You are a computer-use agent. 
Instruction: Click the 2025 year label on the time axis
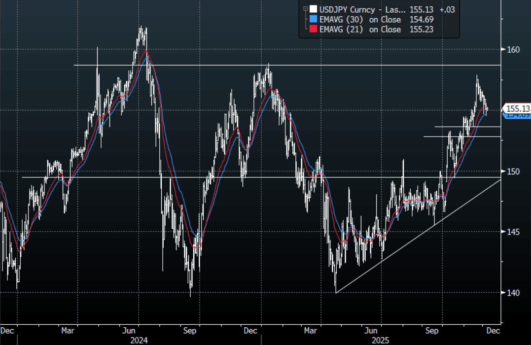click(x=381, y=340)
